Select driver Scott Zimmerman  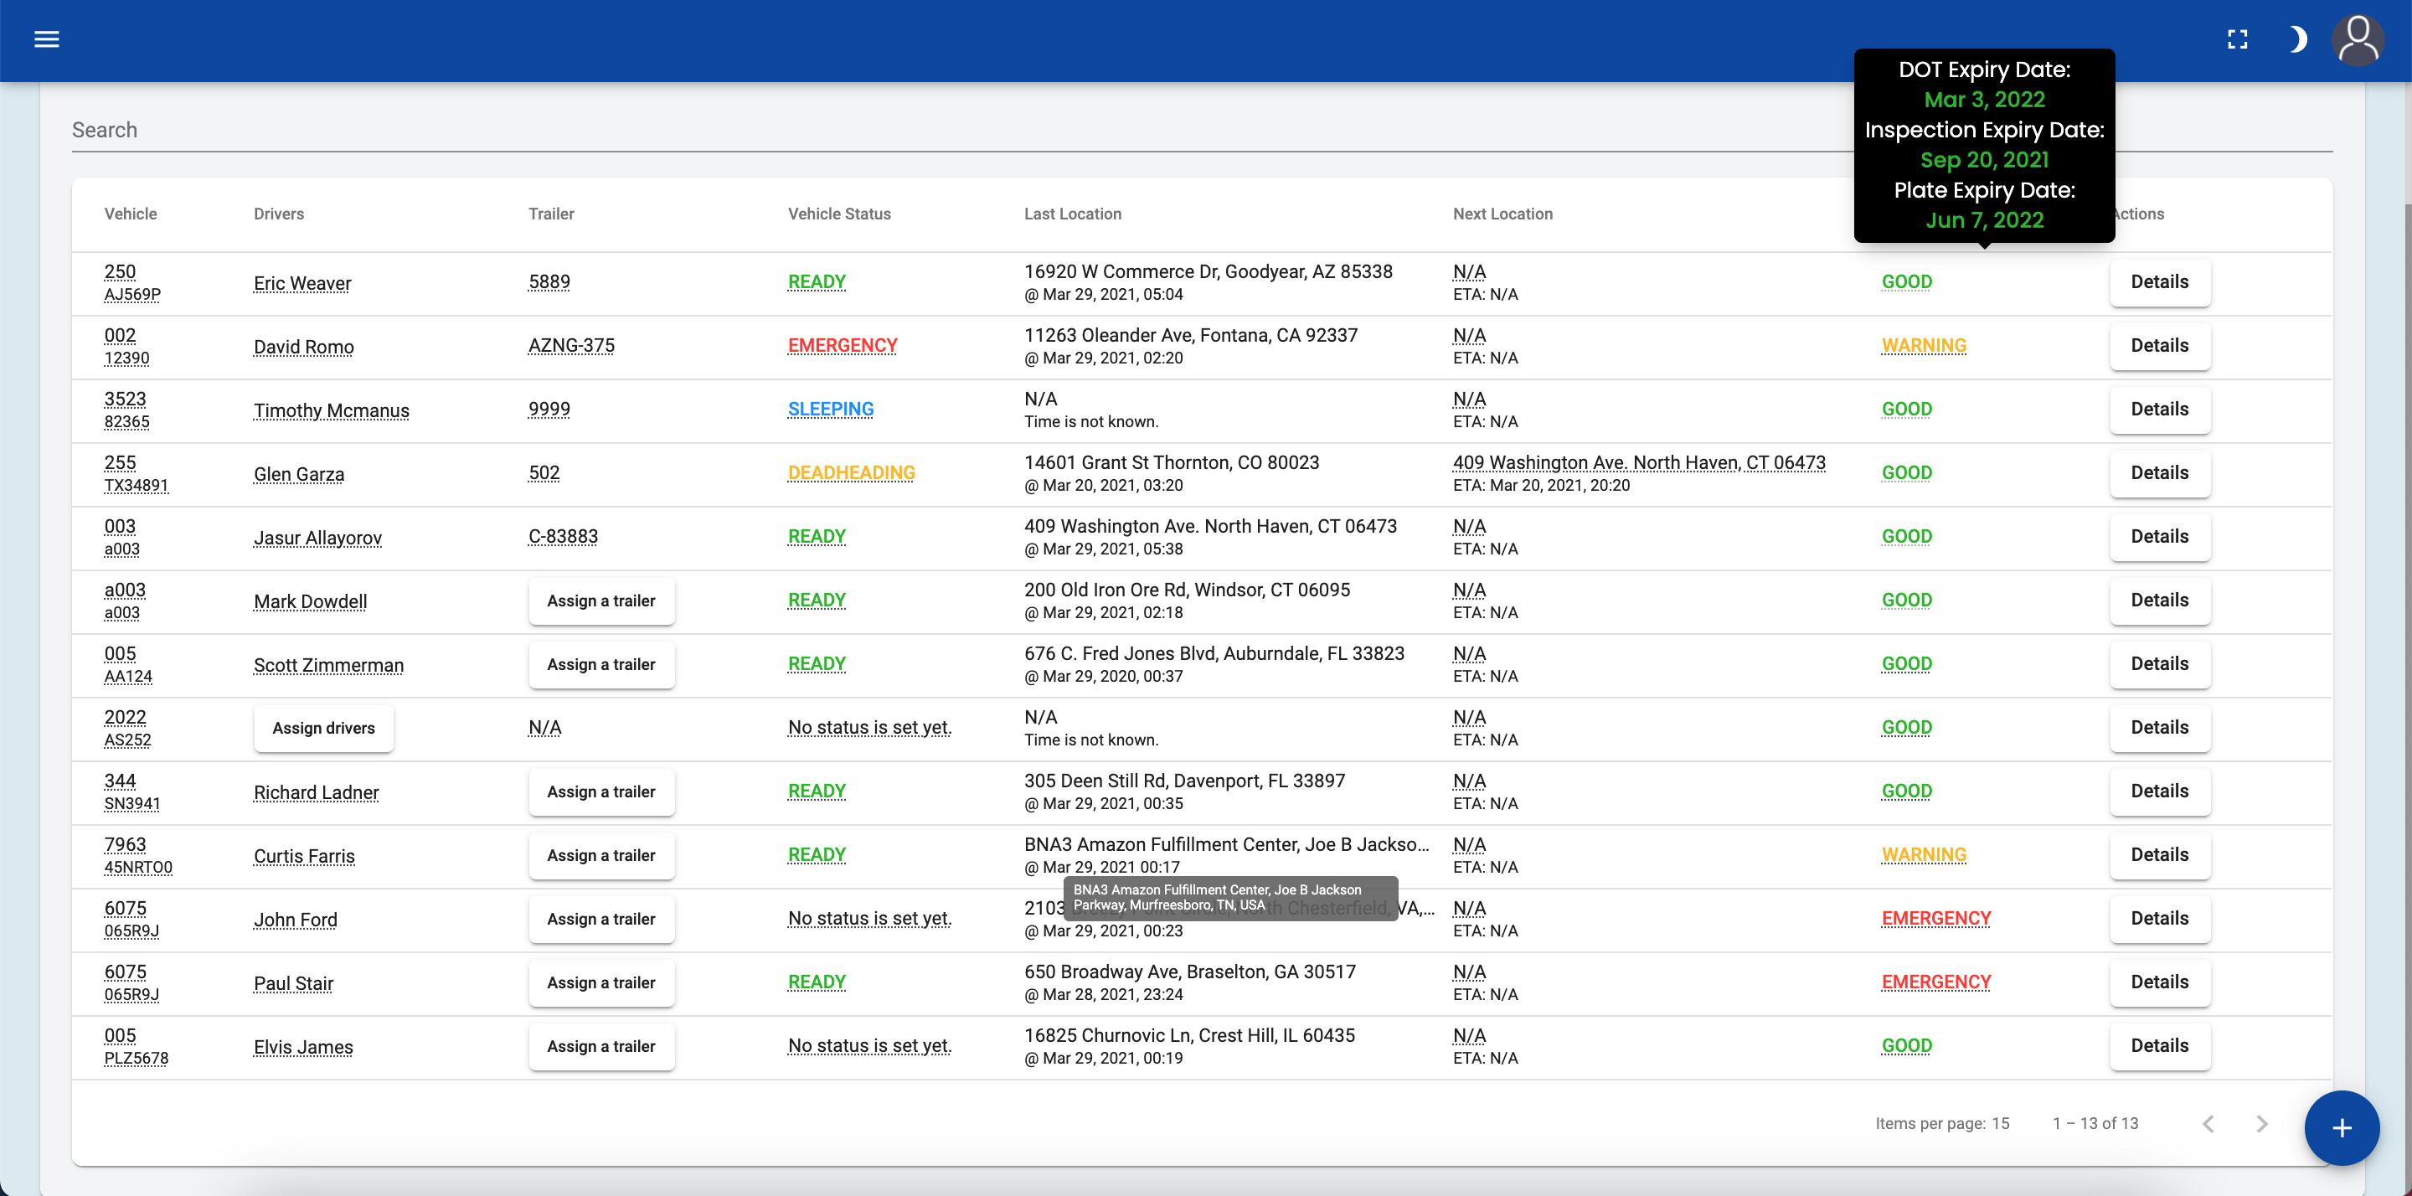tap(327, 665)
